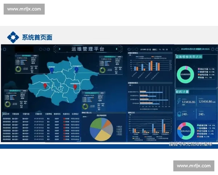Open the dropdown above the pie chart
This screenshot has width=218, height=175.
pos(85,117)
